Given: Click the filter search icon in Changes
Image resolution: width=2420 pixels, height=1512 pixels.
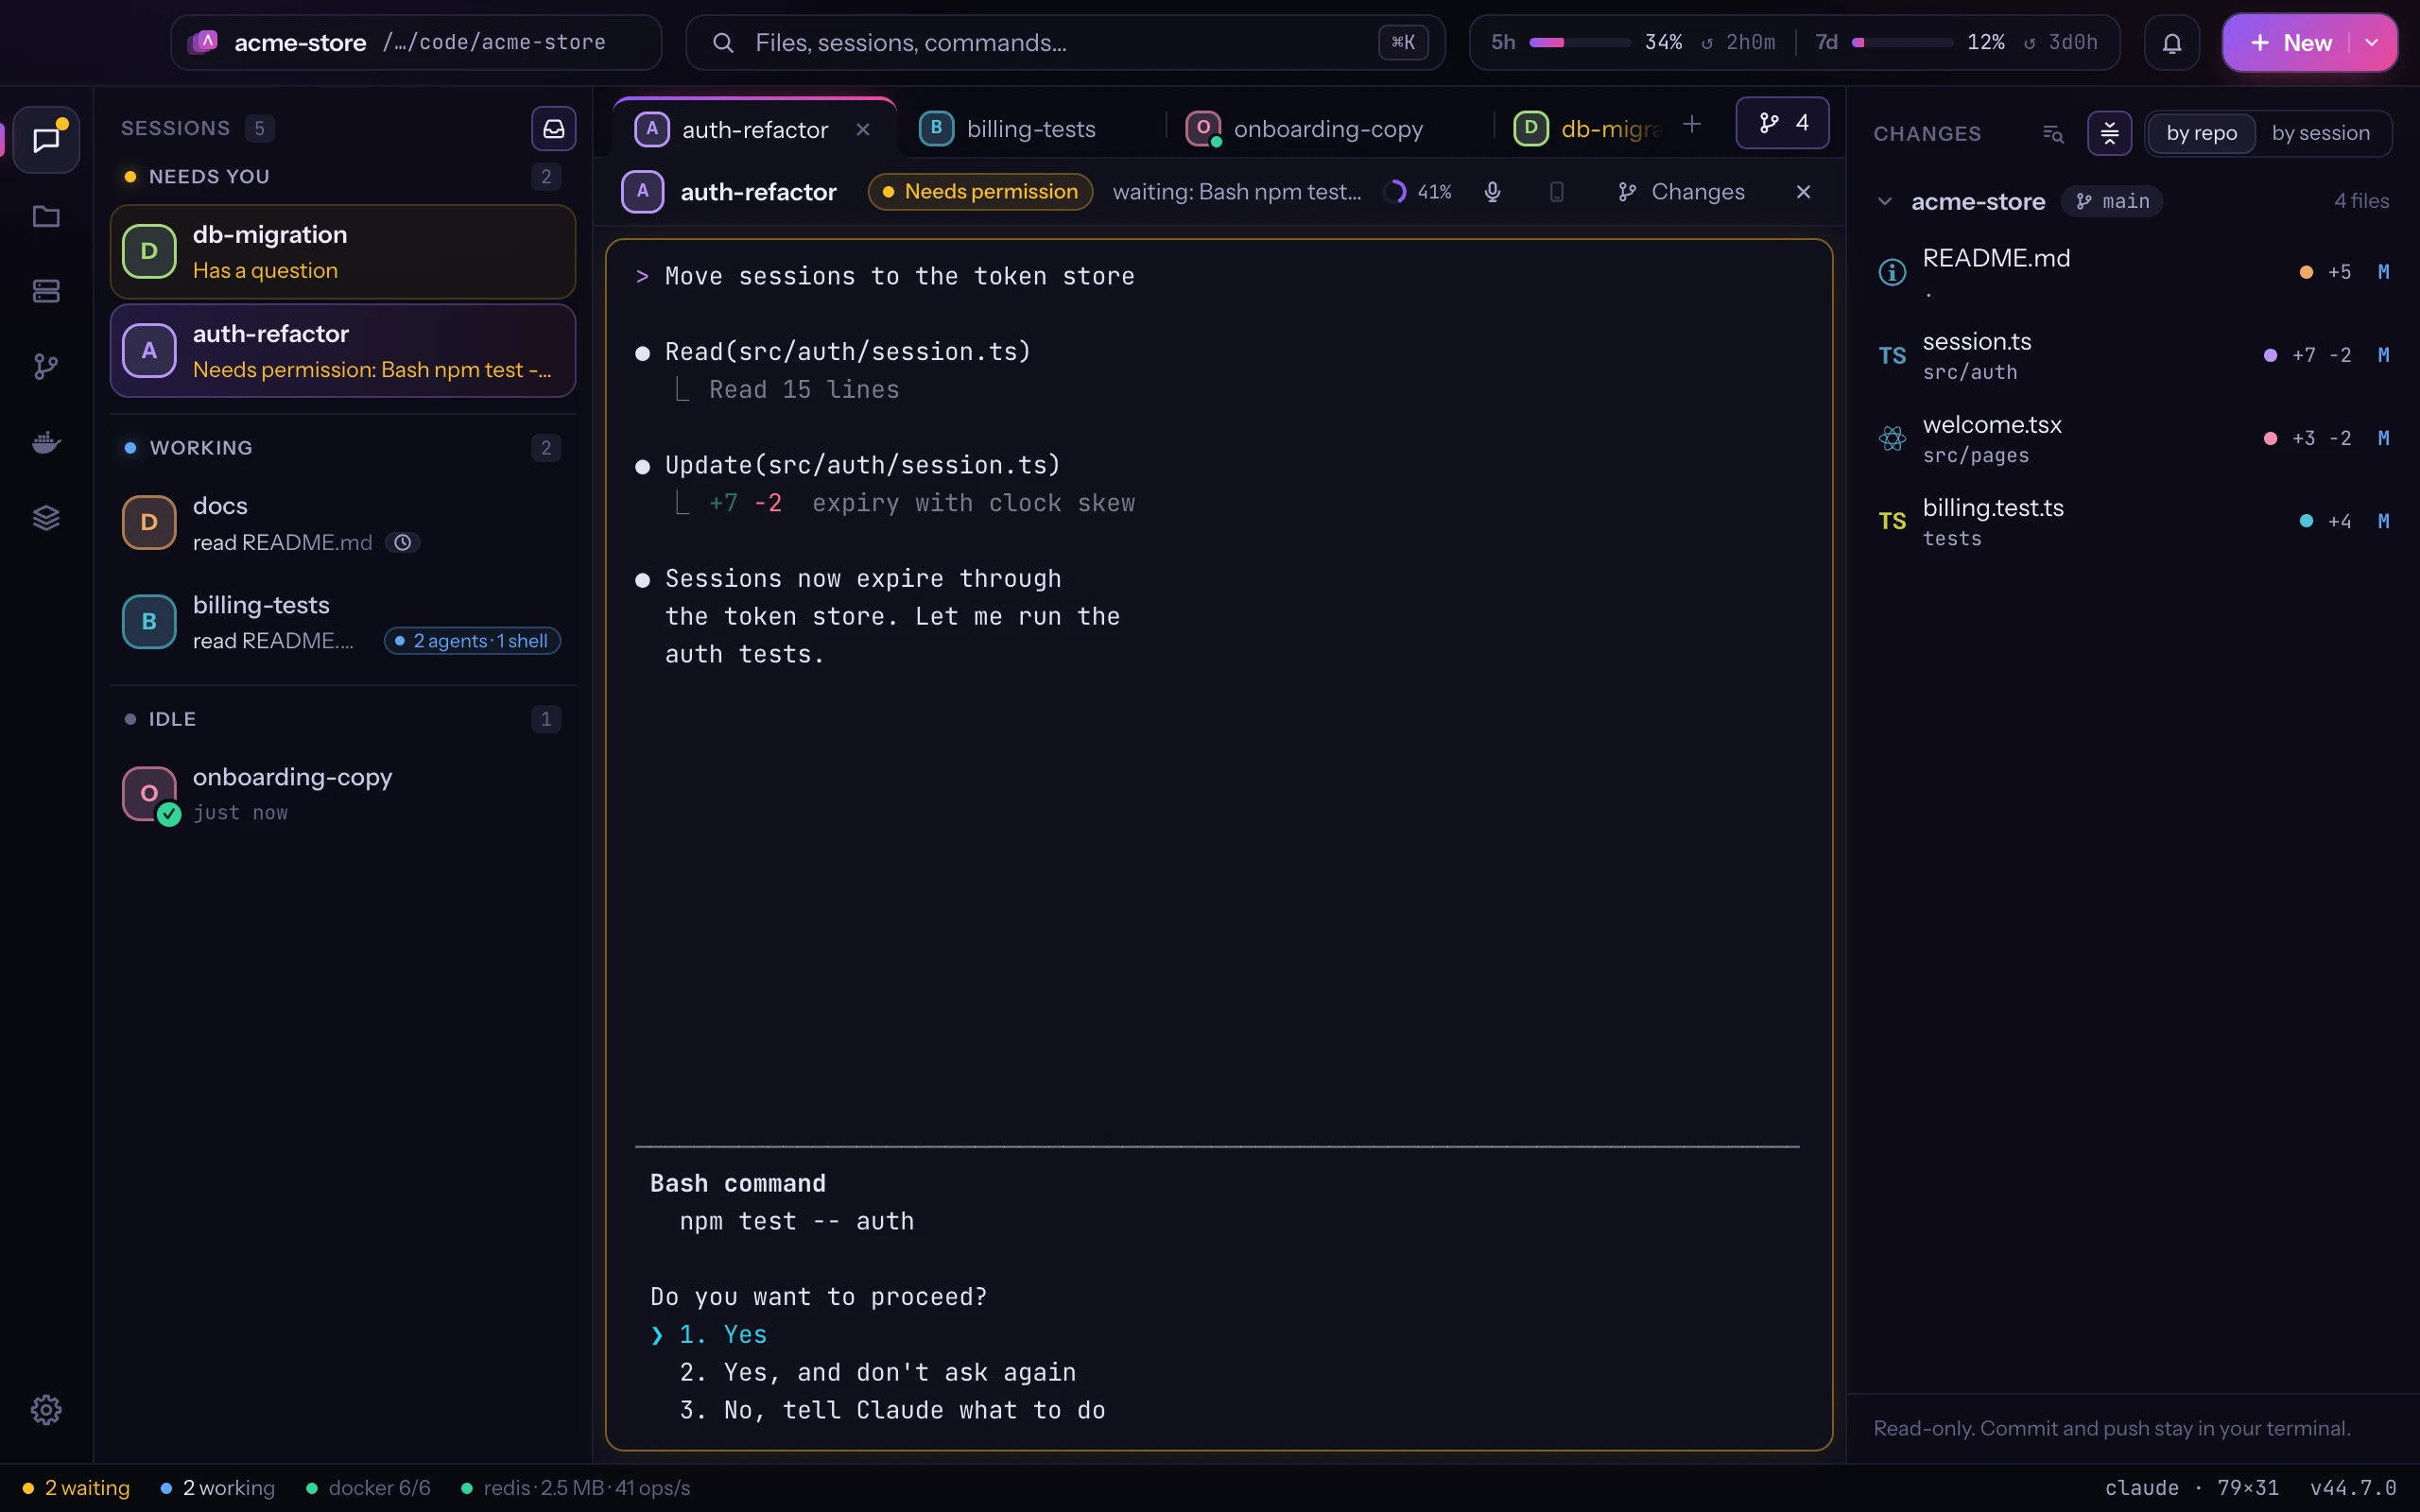Looking at the screenshot, I should click(2053, 133).
